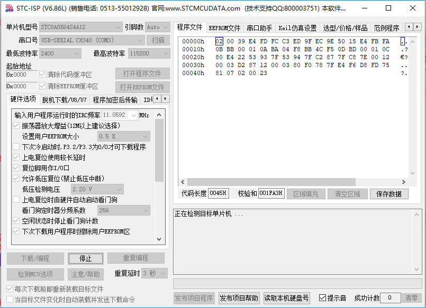Open the 看门狗定时器分频系数 dropdown
Screen dimensions: 426x308
pyautogui.click(x=124, y=210)
